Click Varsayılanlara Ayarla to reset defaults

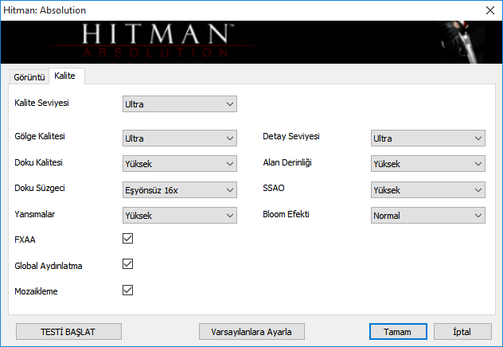point(251,332)
